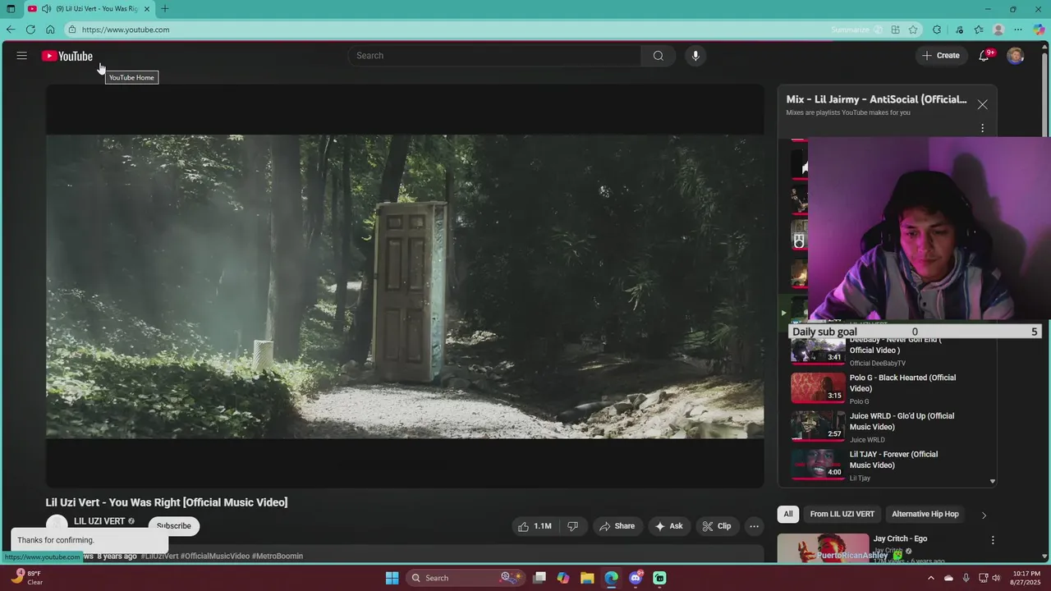Open the tab actions menu icon
This screenshot has width=1051, height=591.
coord(11,9)
